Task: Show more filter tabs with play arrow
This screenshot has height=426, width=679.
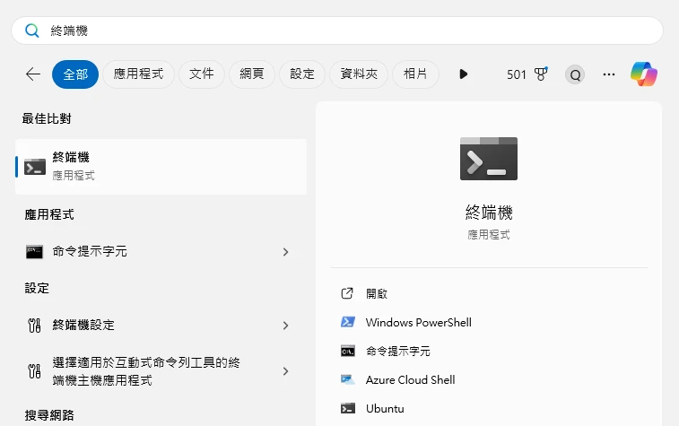Action: pos(464,74)
